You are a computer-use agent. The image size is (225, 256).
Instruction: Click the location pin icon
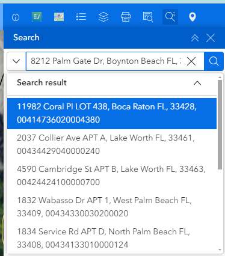pyautogui.click(x=193, y=17)
